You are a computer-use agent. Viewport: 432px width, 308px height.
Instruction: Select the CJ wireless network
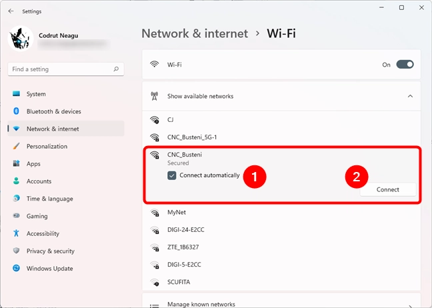(281, 120)
